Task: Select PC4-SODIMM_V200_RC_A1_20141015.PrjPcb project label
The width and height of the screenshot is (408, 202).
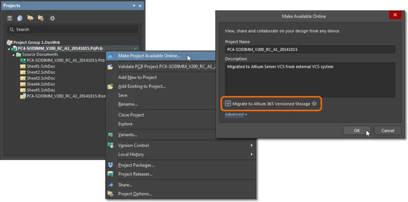Action: tap(60, 49)
